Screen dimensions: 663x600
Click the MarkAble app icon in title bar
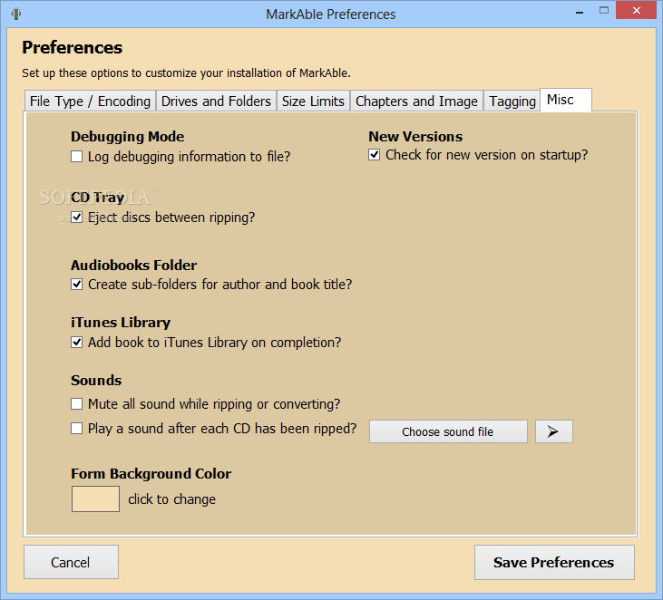point(16,14)
